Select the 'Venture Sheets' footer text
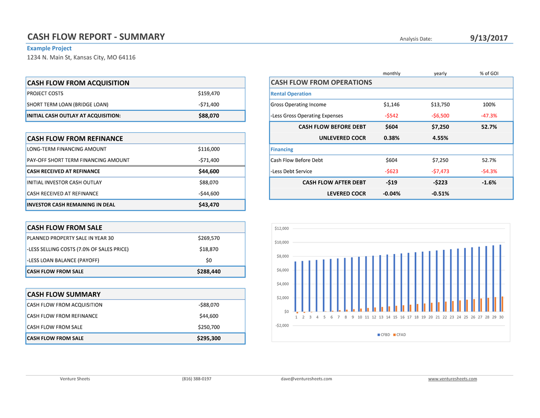 tap(75, 379)
